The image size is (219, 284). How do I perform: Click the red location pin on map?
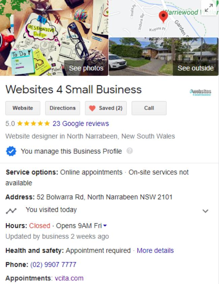(x=163, y=17)
